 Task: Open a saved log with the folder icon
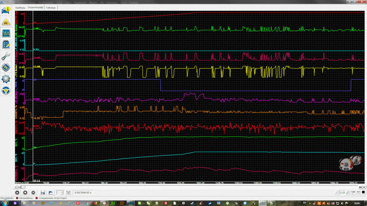(50, 192)
